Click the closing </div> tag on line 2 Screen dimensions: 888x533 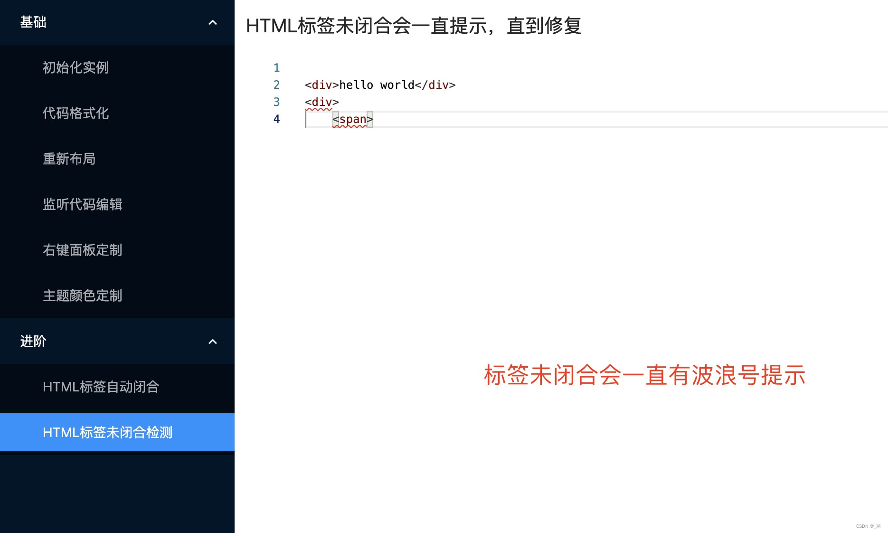pos(435,85)
